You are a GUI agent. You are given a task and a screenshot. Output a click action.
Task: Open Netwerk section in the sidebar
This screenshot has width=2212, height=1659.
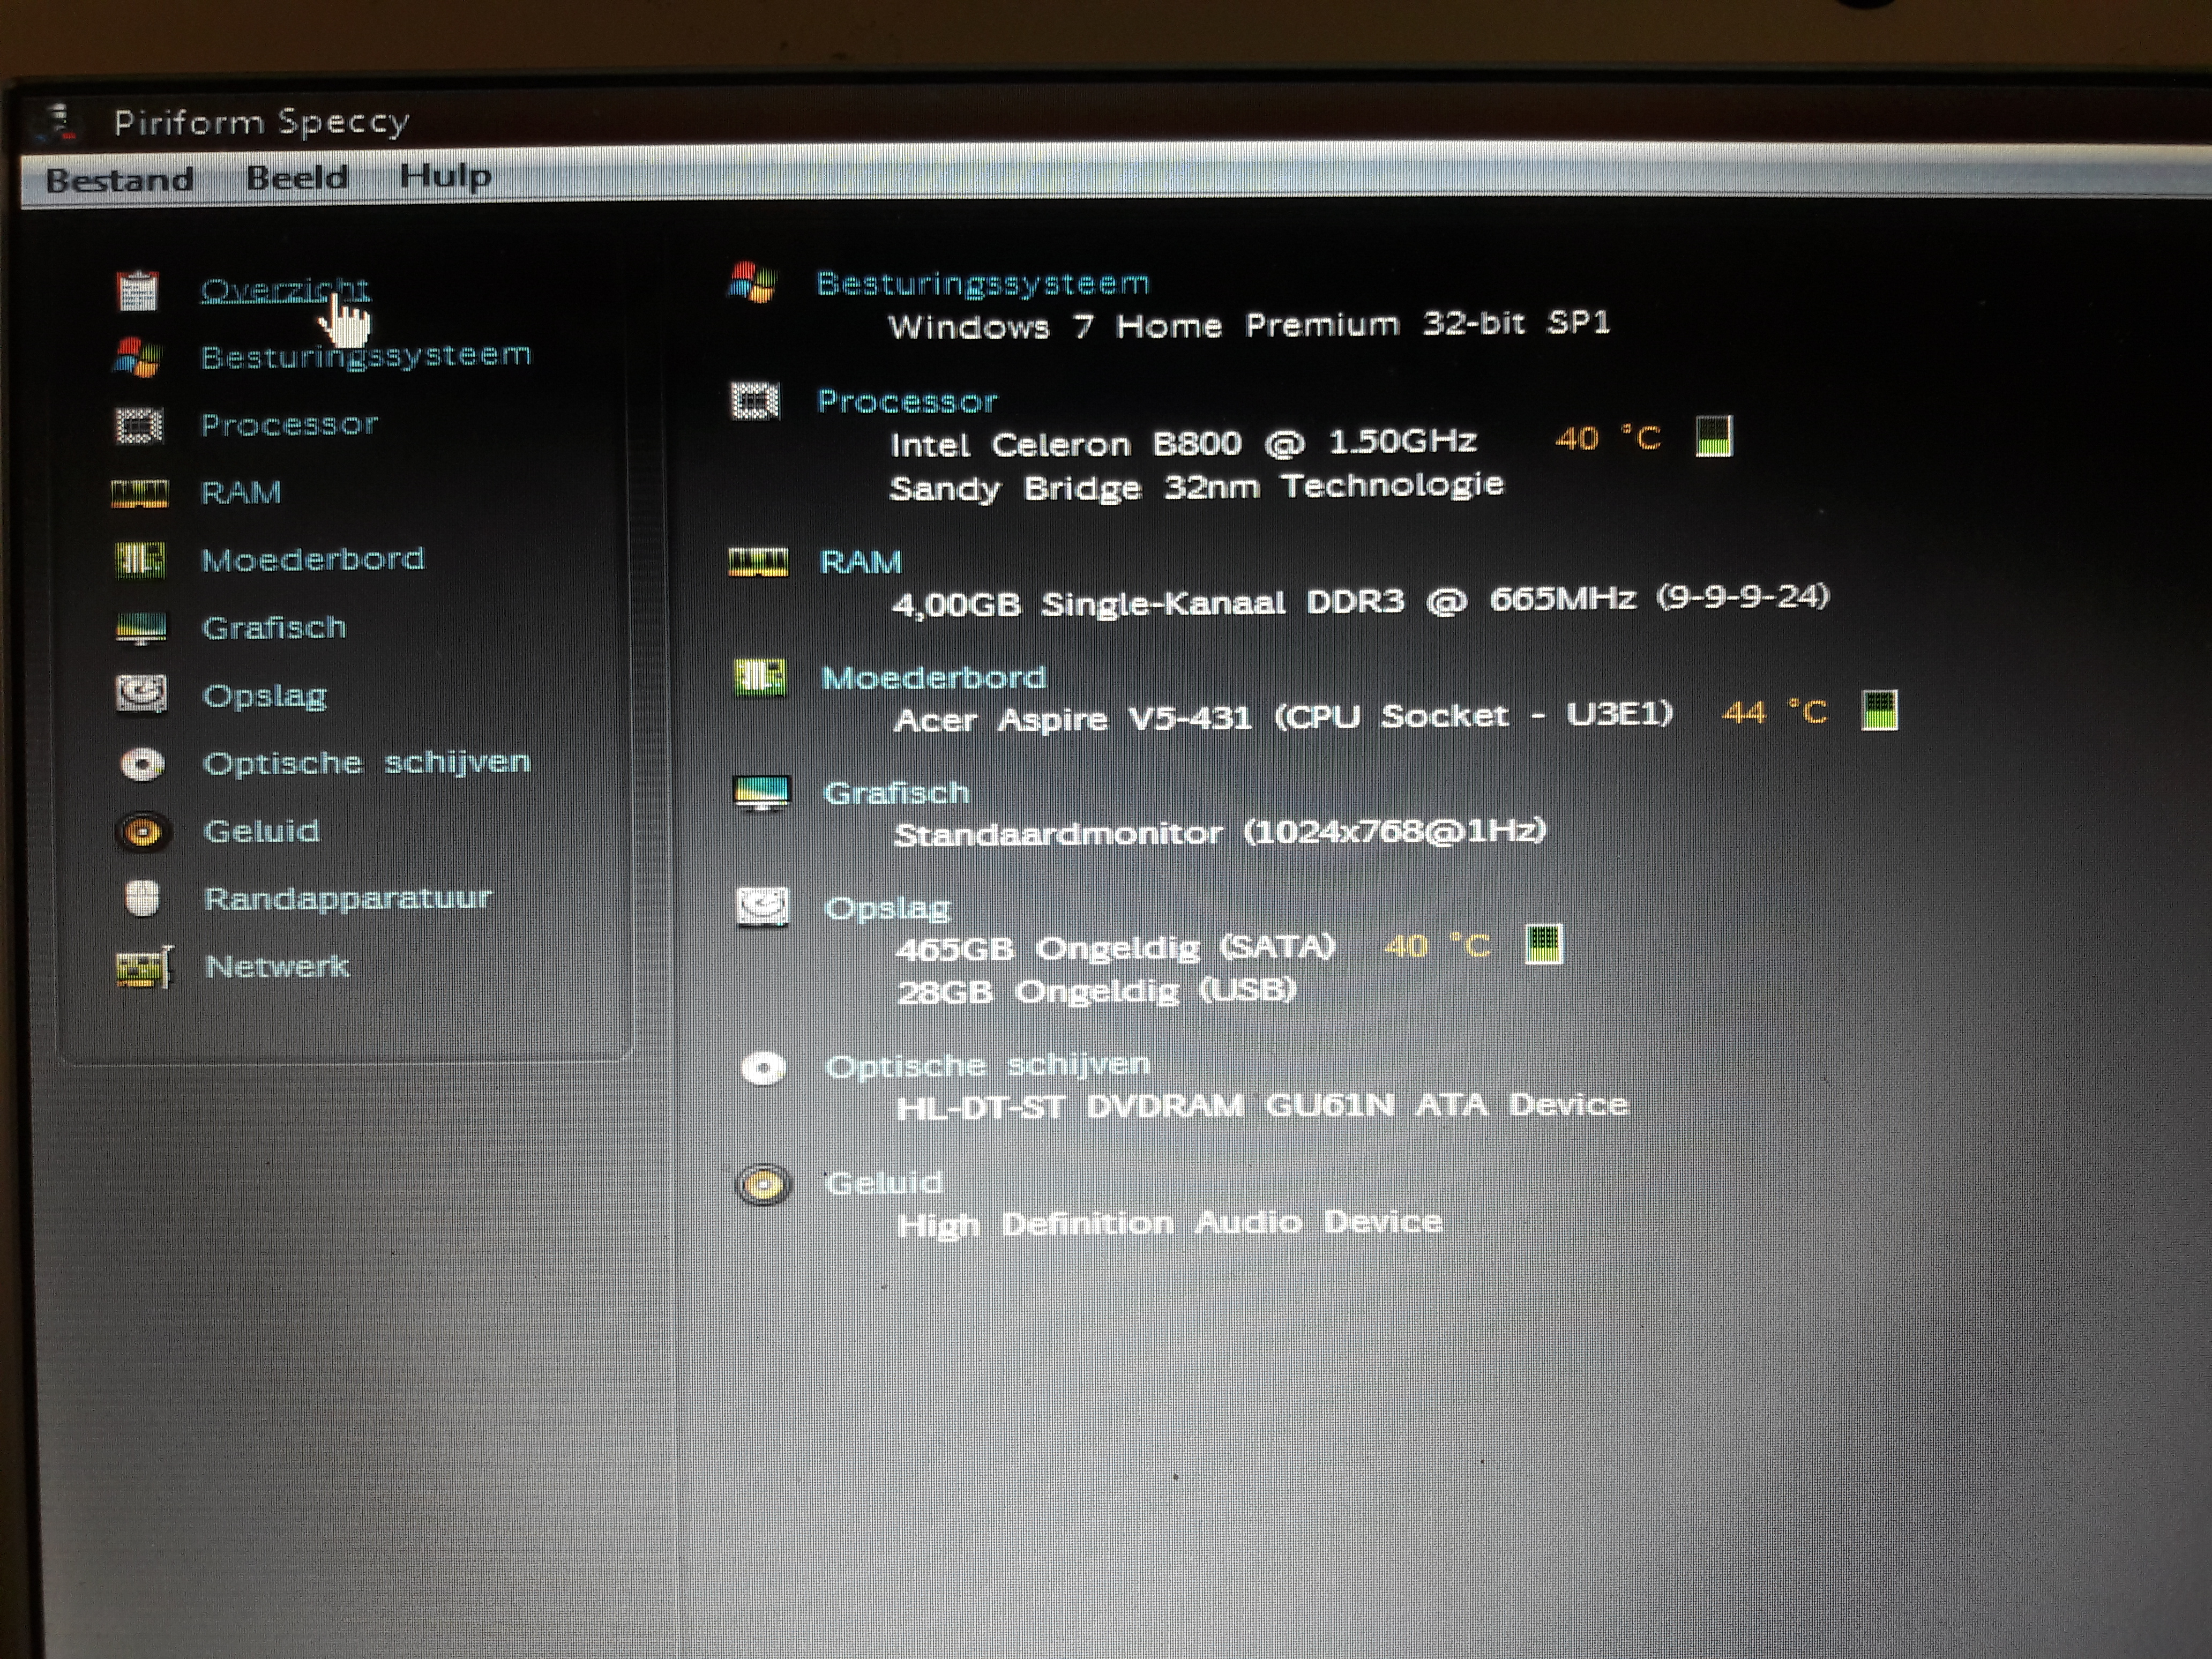277,966
